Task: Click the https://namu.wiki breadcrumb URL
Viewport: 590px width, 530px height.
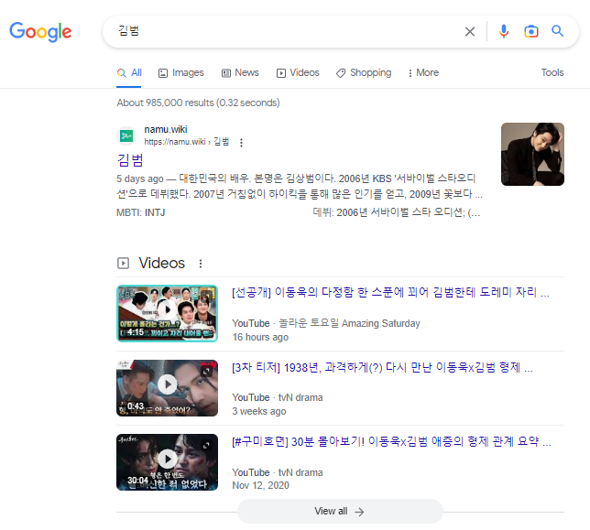Action: (x=187, y=142)
